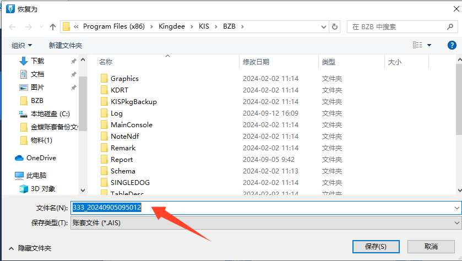Click the pin icon next to 图片
The width and height of the screenshot is (462, 261).
(x=73, y=88)
